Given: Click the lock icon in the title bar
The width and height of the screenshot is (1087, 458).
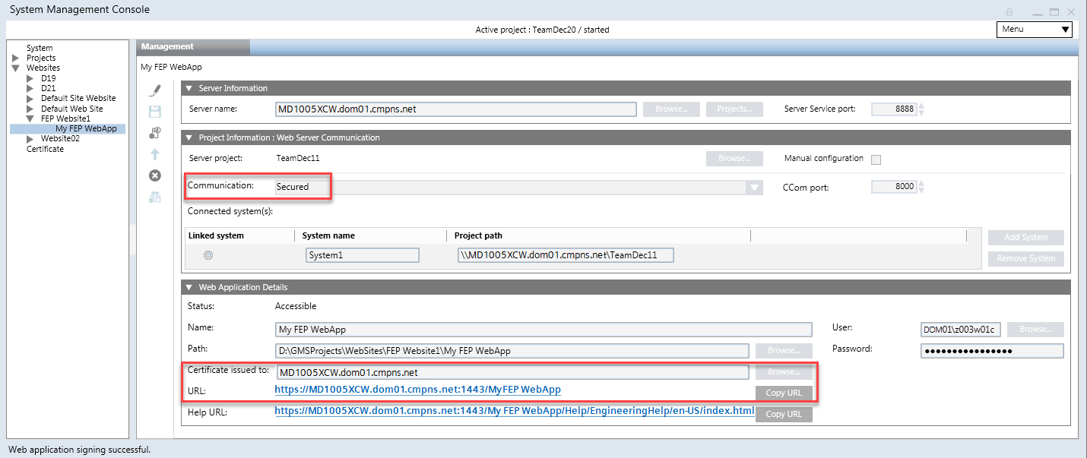Looking at the screenshot, I should (1009, 11).
